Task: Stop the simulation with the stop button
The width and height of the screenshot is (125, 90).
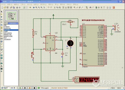Action: [x=34, y=88]
